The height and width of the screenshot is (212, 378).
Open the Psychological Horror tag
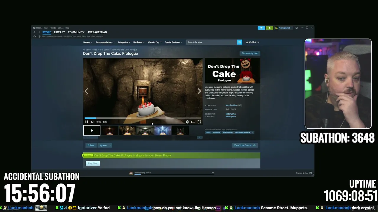(242, 132)
